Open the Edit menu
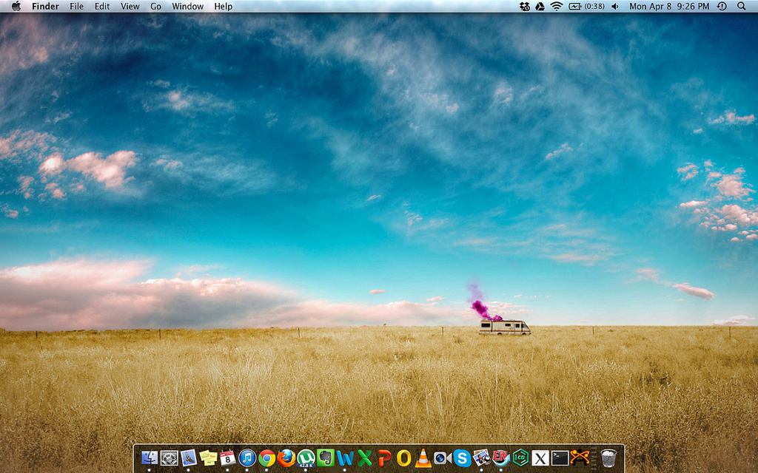The image size is (758, 473). 102,6
